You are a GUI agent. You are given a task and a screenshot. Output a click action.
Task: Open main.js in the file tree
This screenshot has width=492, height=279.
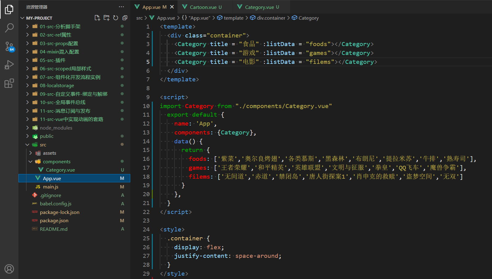(x=74, y=187)
